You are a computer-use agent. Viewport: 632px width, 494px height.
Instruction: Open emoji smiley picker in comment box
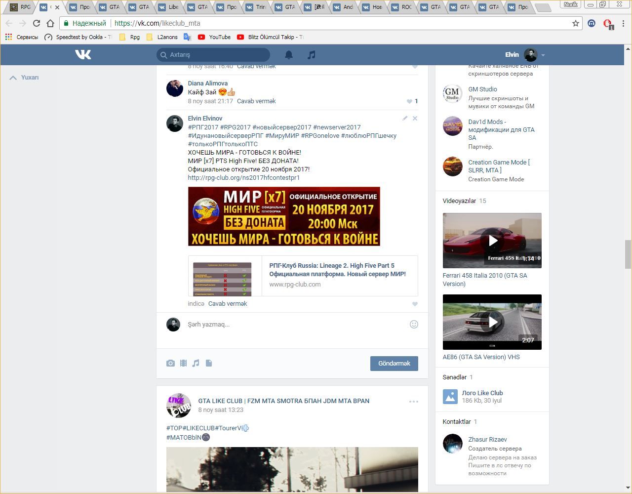[x=414, y=324]
